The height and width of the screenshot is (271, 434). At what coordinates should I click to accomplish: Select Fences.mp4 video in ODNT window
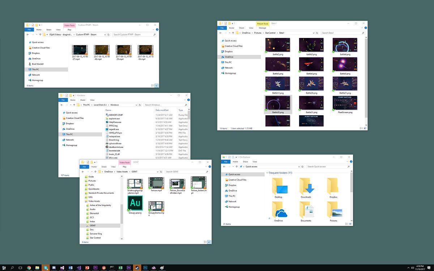click(x=156, y=184)
